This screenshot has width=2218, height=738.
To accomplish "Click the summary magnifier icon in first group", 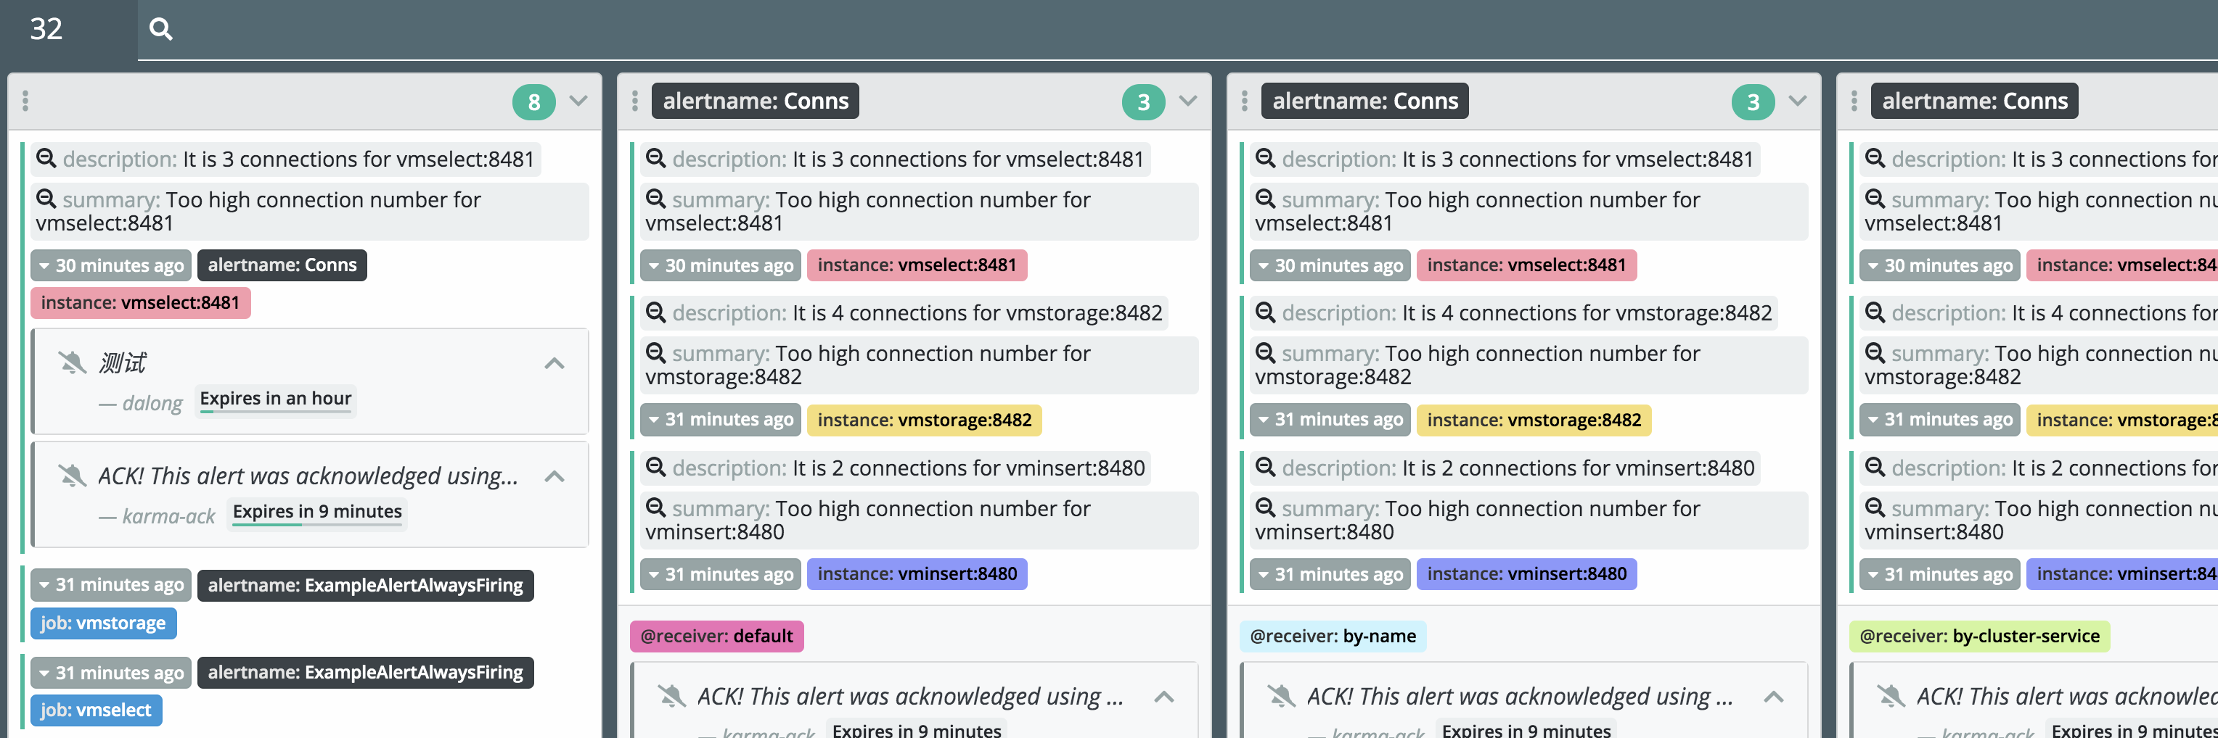I will tap(46, 199).
